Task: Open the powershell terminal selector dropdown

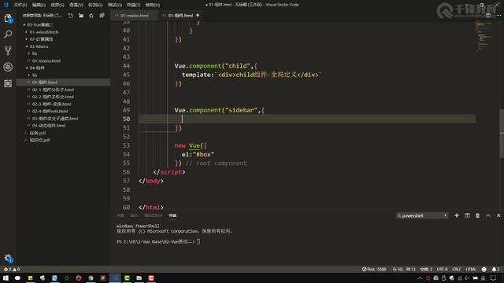Action: [x=422, y=215]
